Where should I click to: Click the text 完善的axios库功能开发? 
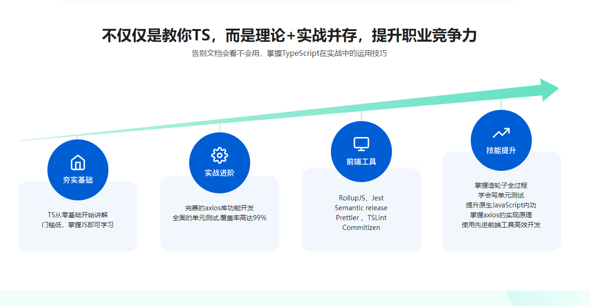pyautogui.click(x=220, y=208)
